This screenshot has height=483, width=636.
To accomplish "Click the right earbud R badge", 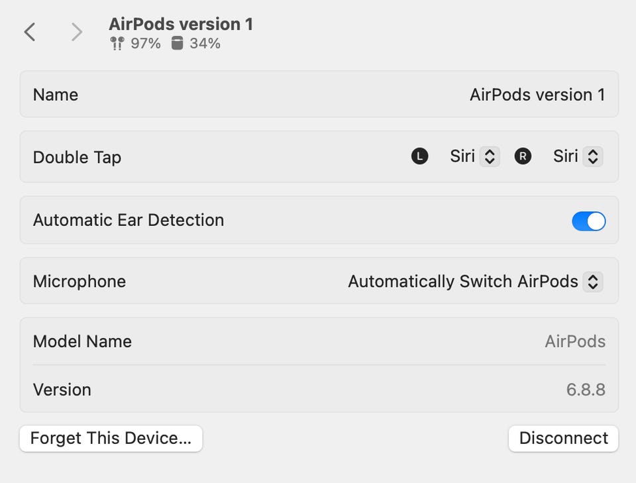I will [523, 156].
